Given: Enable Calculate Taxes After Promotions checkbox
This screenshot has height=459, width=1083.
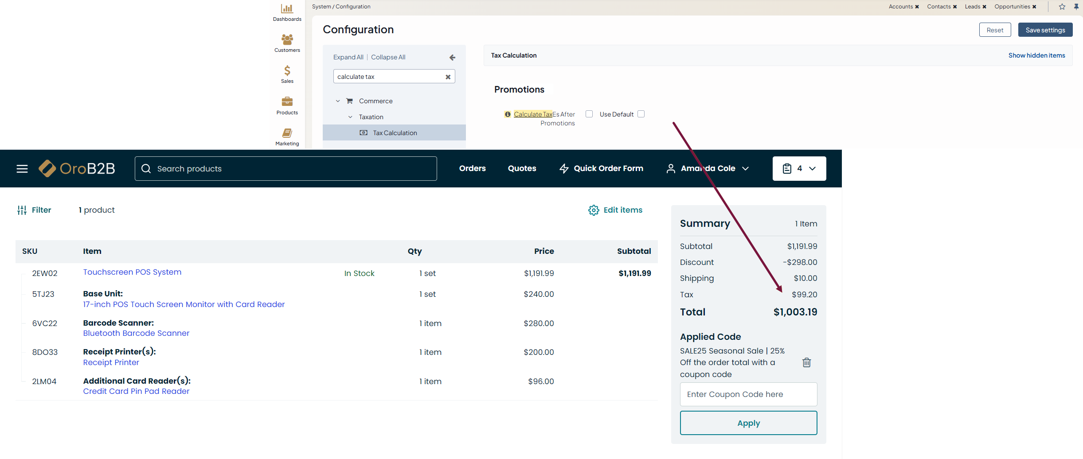Looking at the screenshot, I should (589, 114).
